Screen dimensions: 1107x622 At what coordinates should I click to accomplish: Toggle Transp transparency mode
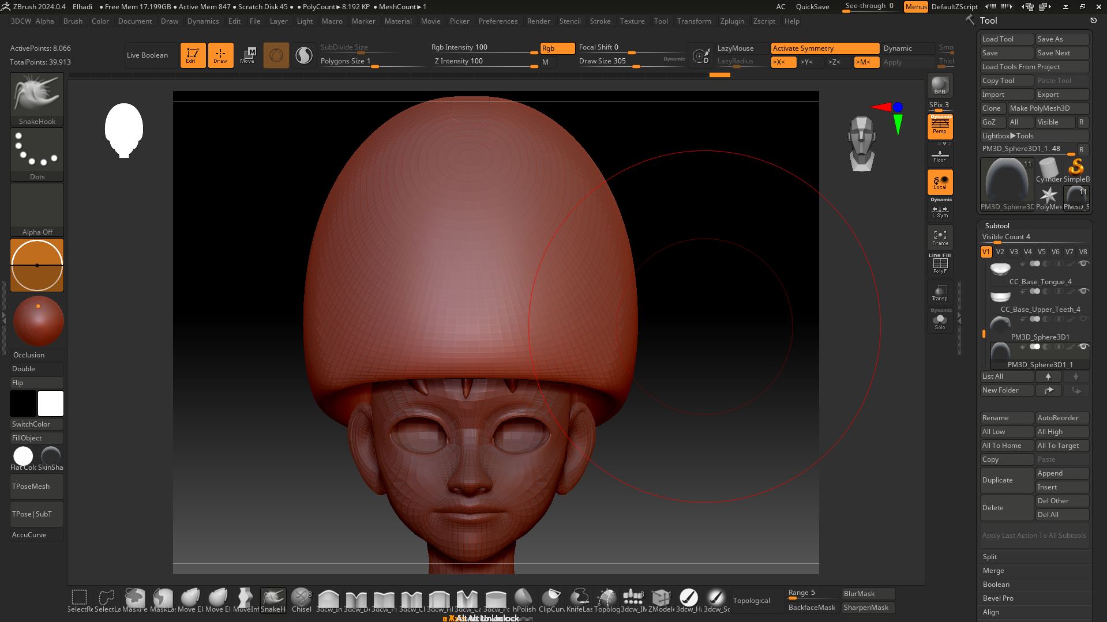pyautogui.click(x=940, y=293)
